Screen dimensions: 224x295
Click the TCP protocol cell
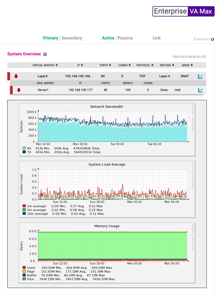coord(142,76)
